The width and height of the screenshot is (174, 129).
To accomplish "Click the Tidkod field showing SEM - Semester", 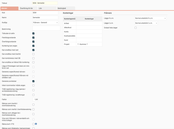I will click(45, 3).
